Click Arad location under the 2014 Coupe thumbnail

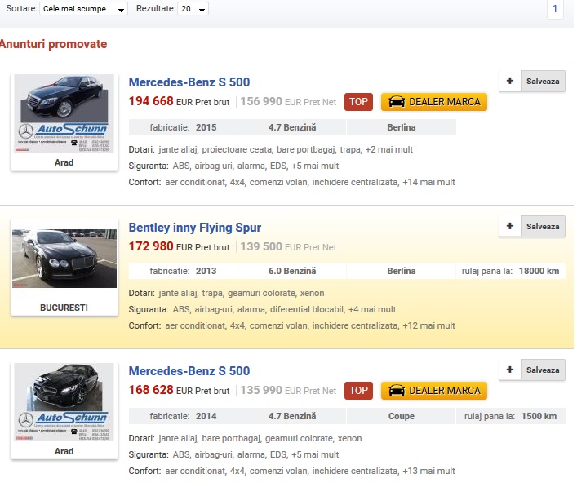coord(64,451)
